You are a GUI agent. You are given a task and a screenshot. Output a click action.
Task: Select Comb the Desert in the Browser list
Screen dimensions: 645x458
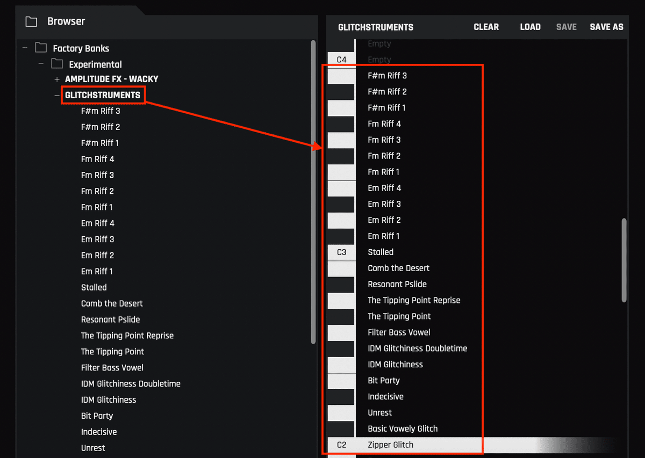[112, 304]
